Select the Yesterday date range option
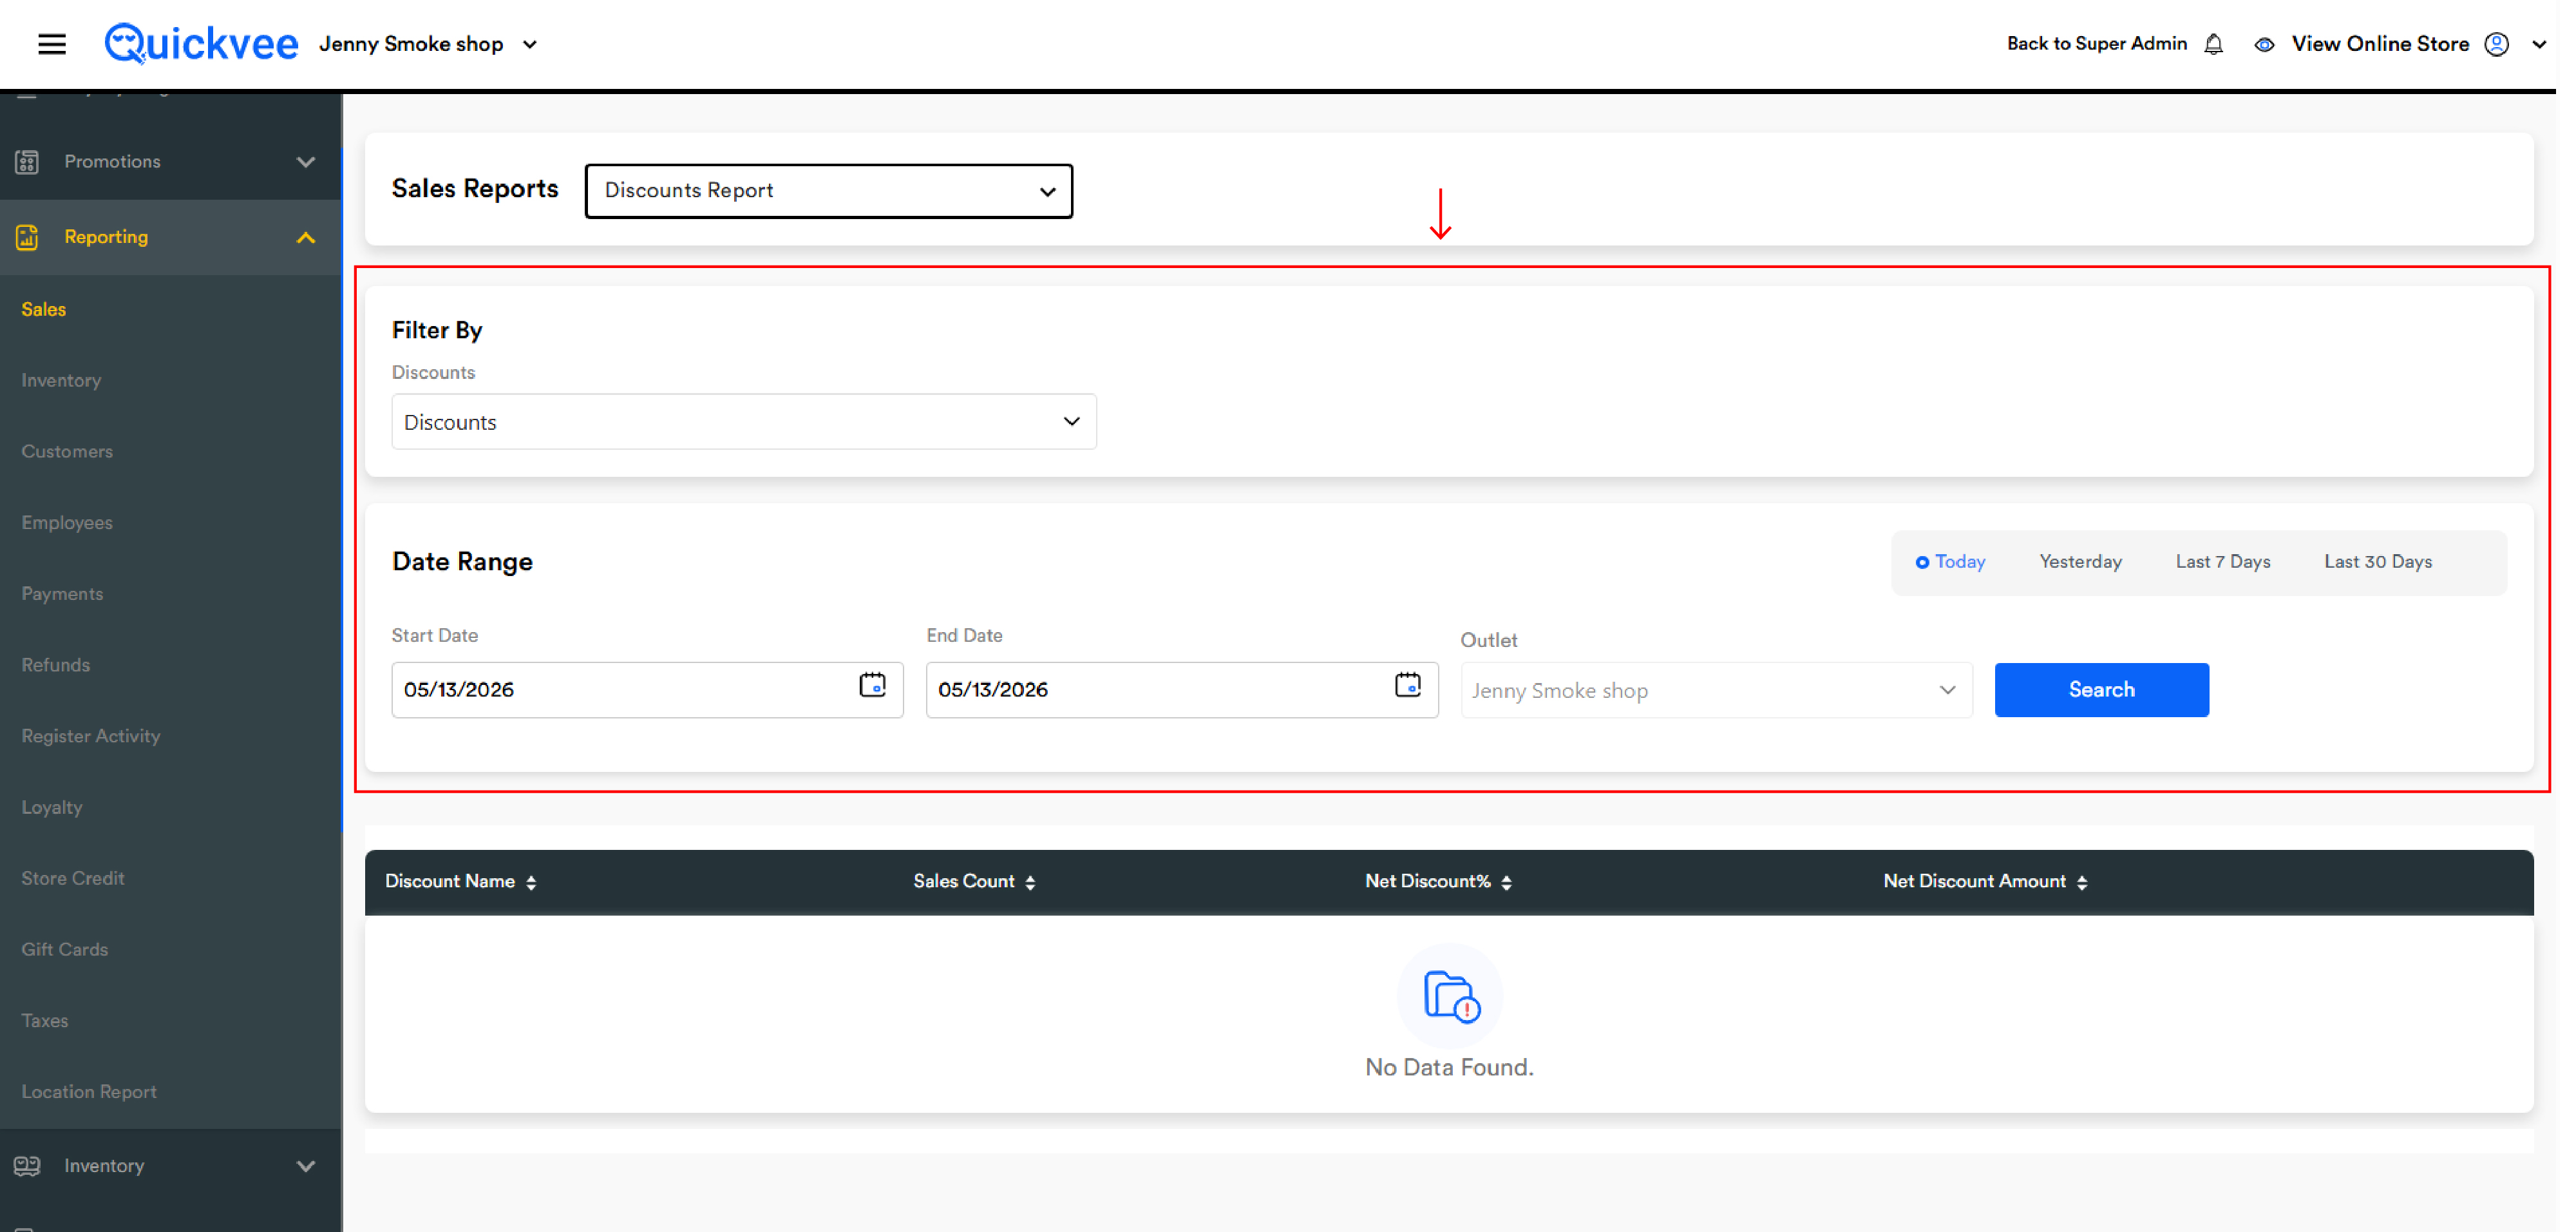 pos(2080,561)
